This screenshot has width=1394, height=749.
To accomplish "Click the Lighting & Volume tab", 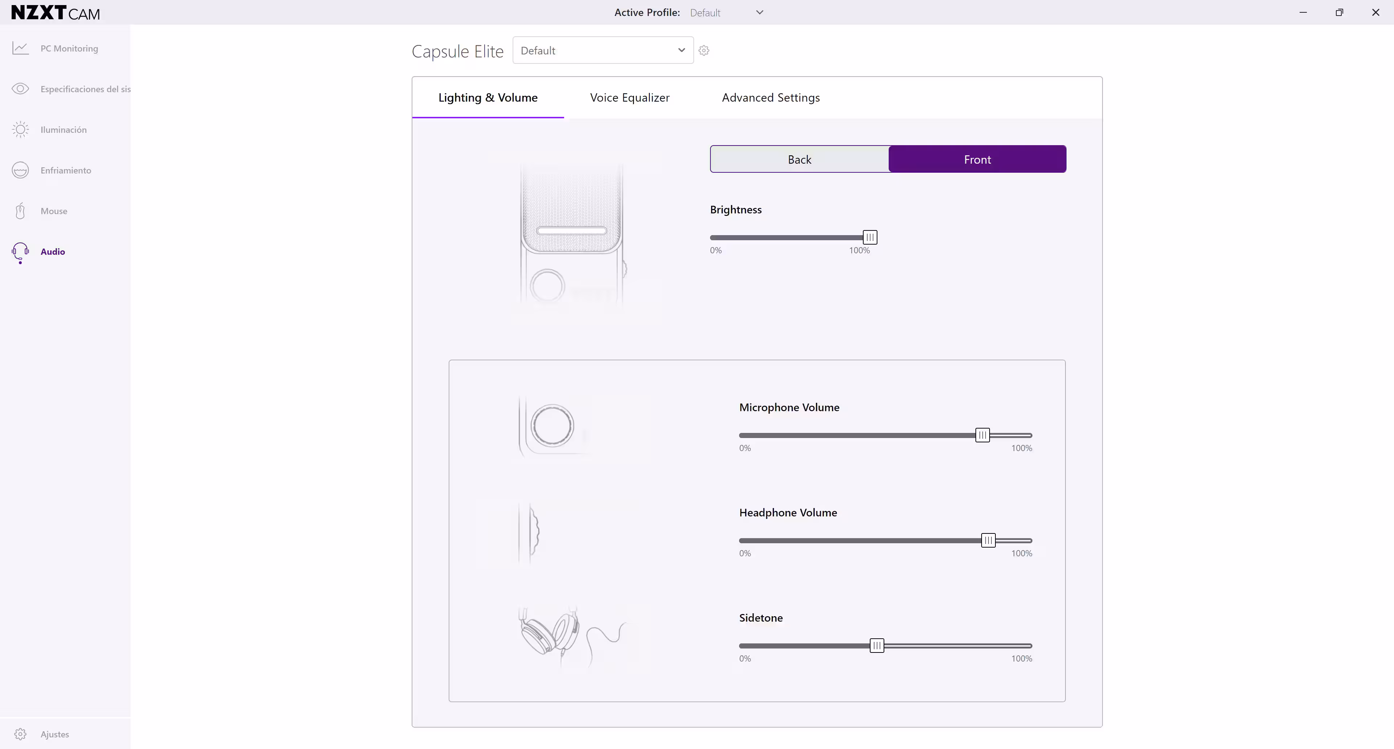I will [488, 98].
